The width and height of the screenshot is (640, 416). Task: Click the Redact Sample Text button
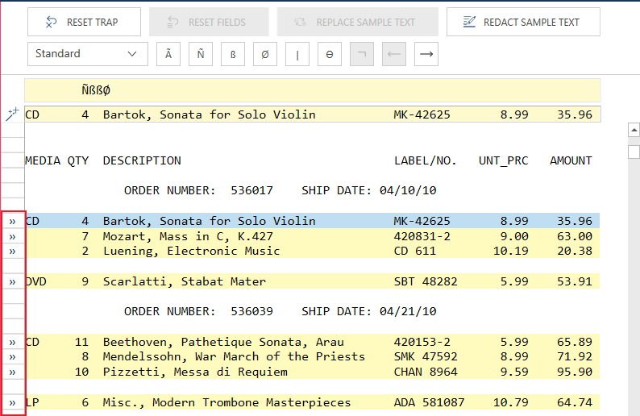click(x=523, y=22)
